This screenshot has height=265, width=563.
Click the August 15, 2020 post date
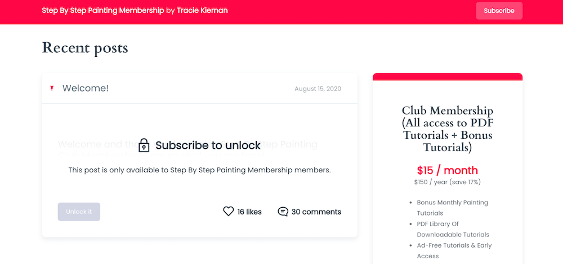click(x=318, y=89)
